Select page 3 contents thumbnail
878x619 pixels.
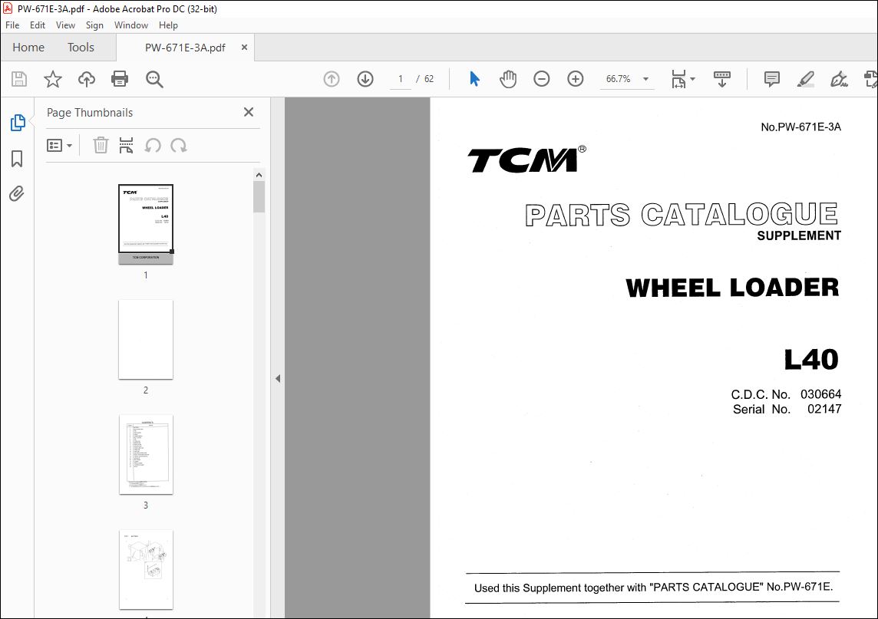click(146, 454)
